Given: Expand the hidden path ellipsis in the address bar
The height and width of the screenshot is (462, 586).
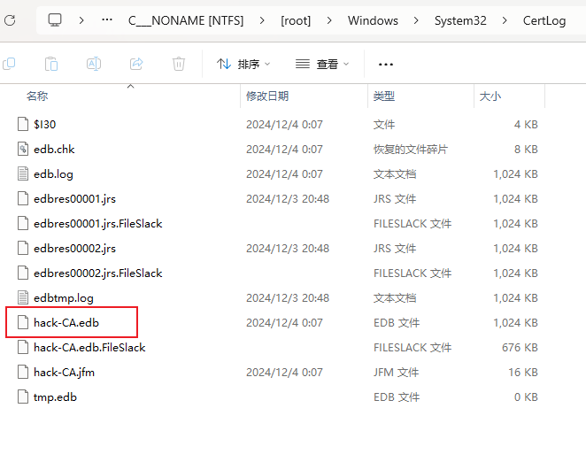Looking at the screenshot, I should point(107,20).
